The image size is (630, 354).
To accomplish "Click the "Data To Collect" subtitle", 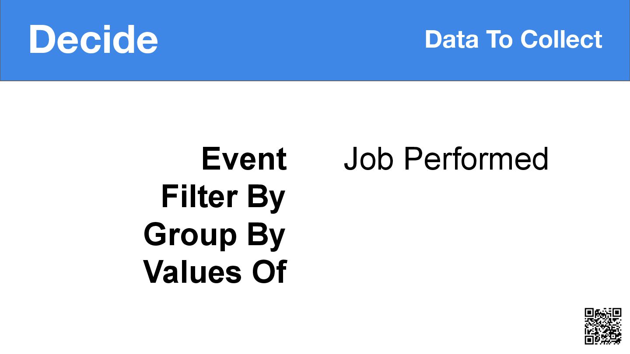I will pyautogui.click(x=514, y=39).
